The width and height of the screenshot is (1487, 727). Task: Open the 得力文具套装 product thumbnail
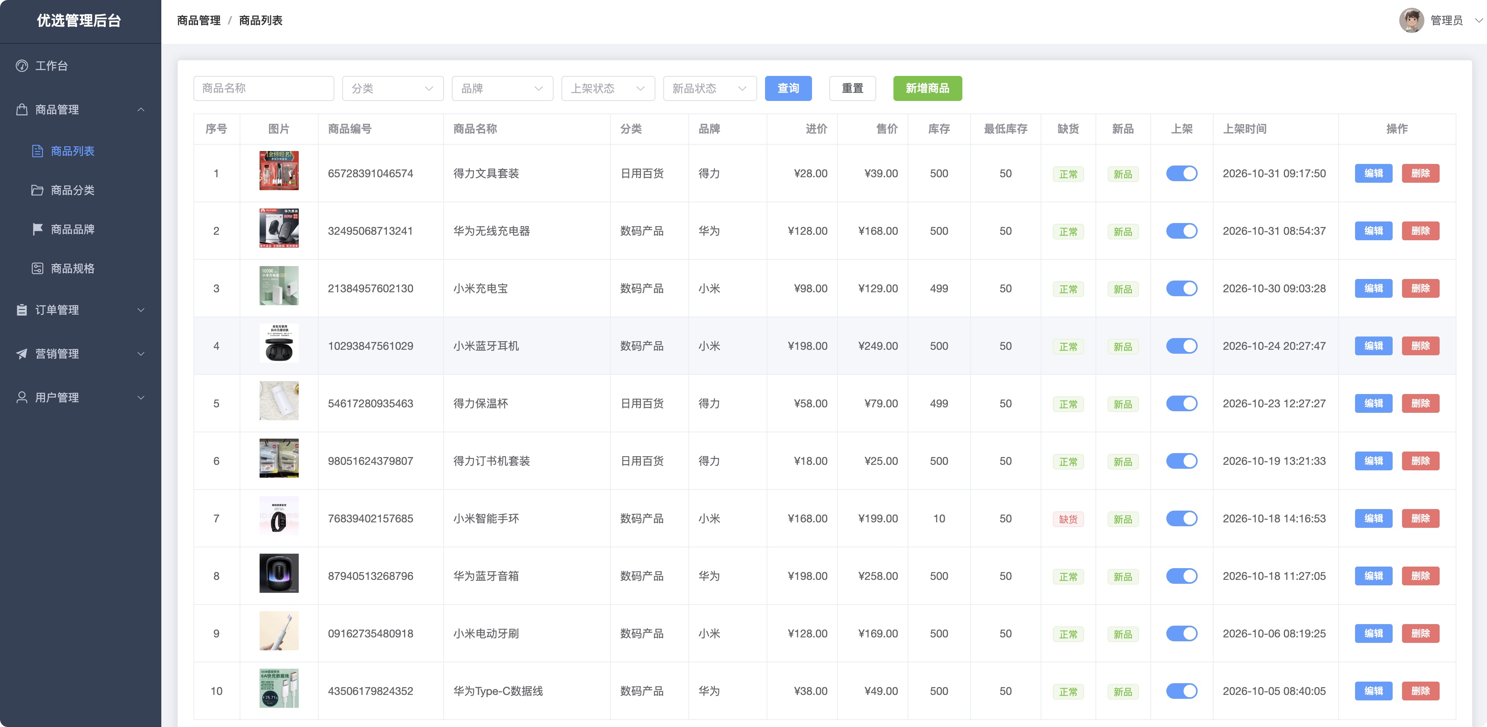click(279, 171)
